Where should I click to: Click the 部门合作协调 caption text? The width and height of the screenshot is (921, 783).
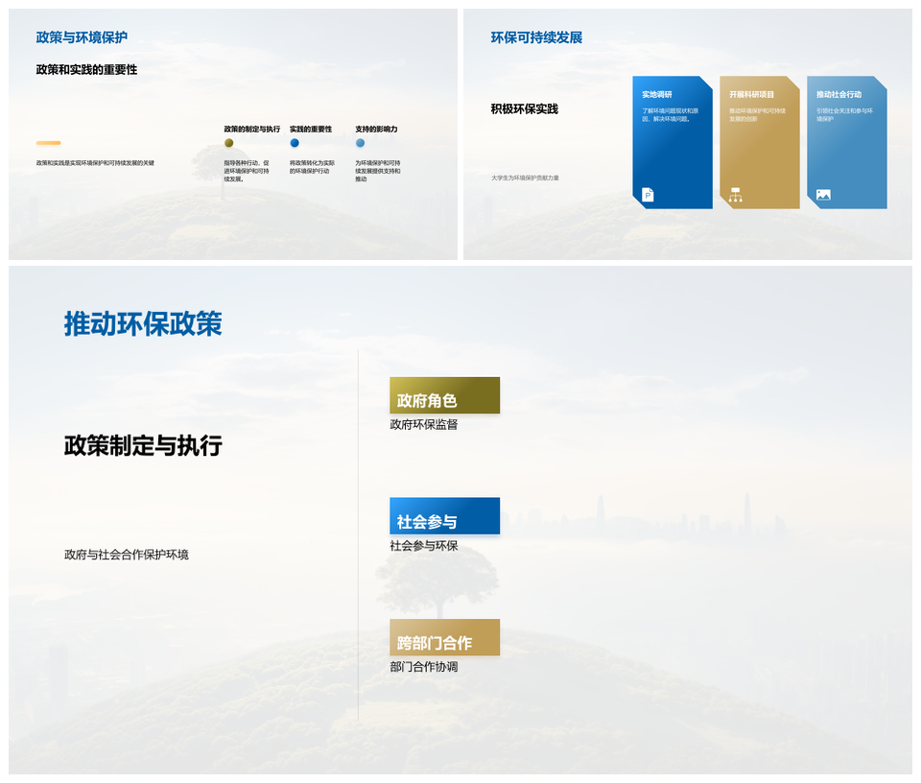click(x=424, y=667)
